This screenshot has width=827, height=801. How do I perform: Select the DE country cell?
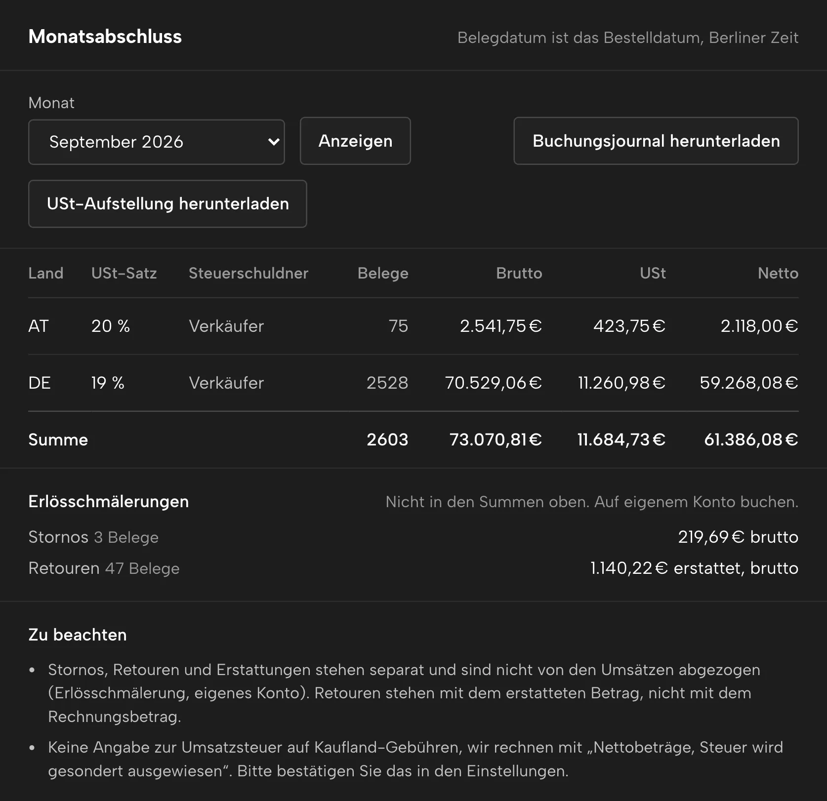pyautogui.click(x=40, y=383)
